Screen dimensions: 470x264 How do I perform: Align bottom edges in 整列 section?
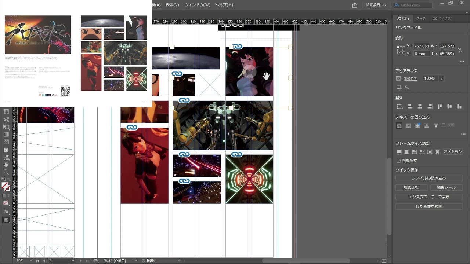coord(459,106)
